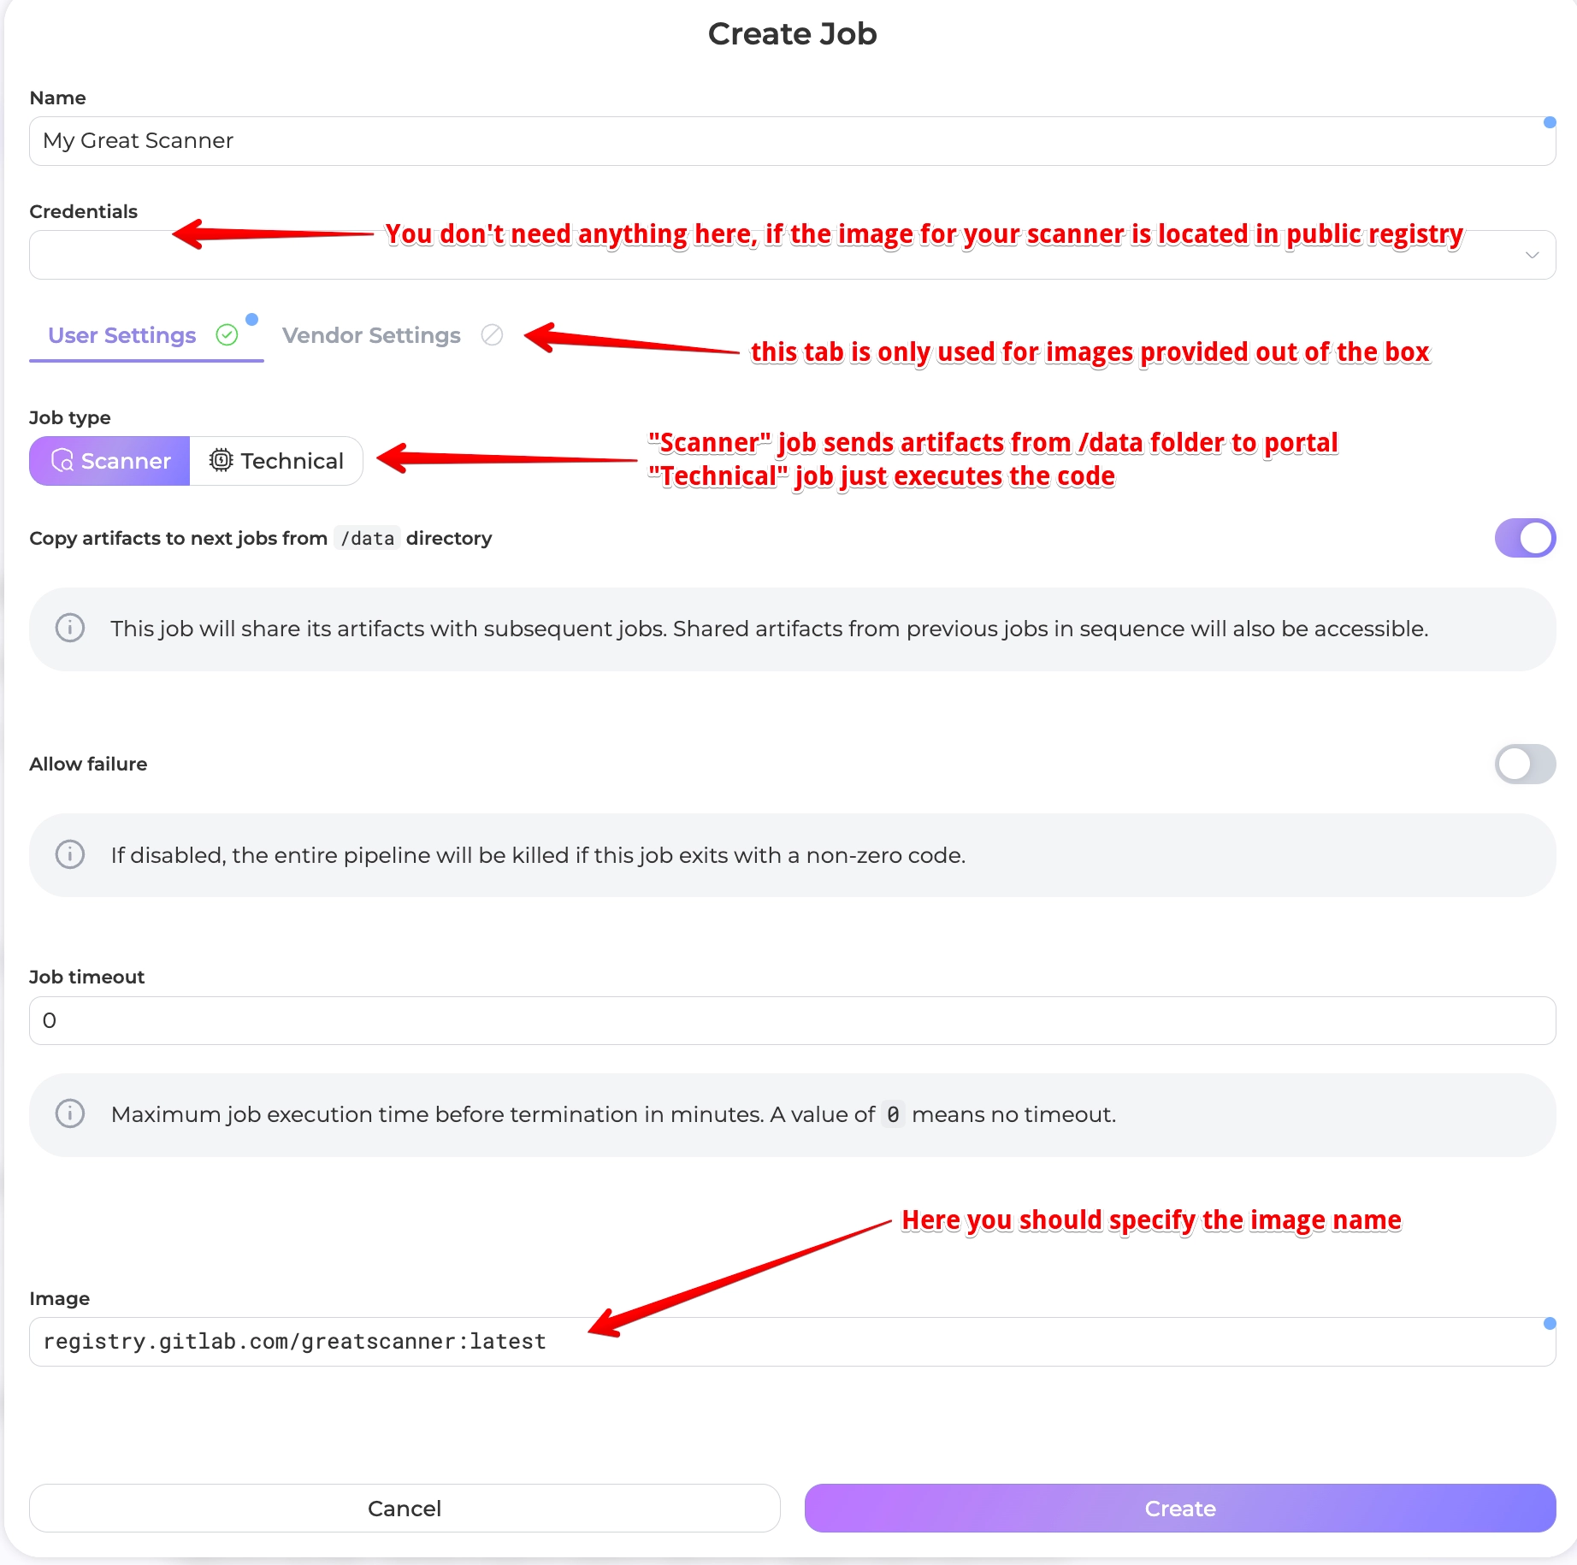The width and height of the screenshot is (1577, 1565).
Task: Disable copy artifacts from /data toggle
Action: click(1525, 538)
